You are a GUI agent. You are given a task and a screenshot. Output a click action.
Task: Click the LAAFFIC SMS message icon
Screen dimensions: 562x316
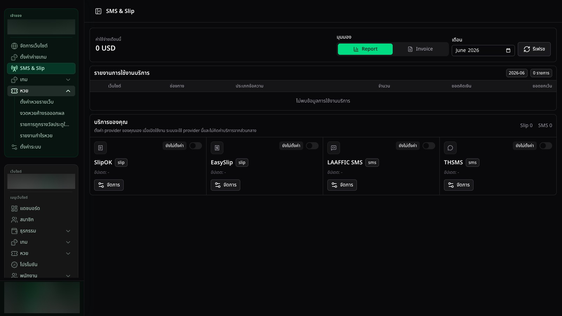334,148
